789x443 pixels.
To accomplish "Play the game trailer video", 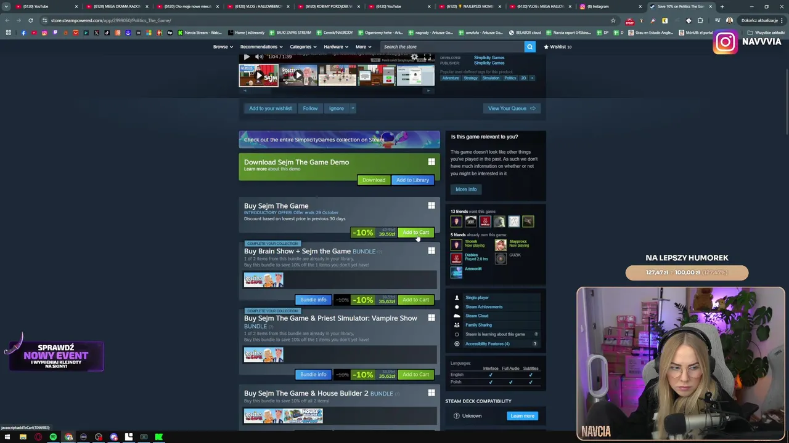I will [247, 57].
